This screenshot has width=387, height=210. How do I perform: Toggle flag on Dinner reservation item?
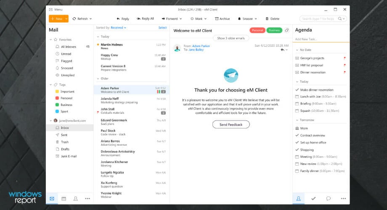[345, 72]
